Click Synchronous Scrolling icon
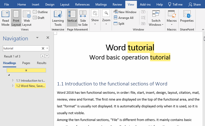This screenshot has width=205, height=126. 143,18
